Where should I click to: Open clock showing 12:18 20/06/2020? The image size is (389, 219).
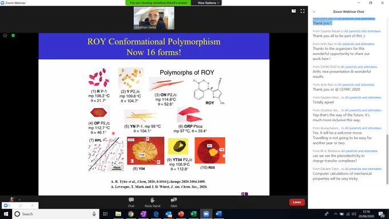366,214
